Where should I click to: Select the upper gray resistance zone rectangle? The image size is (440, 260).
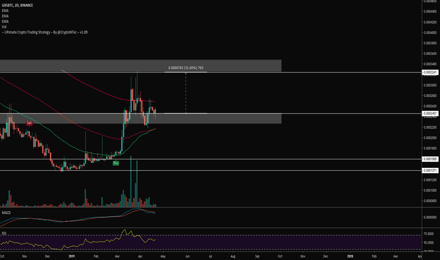[x=141, y=66]
